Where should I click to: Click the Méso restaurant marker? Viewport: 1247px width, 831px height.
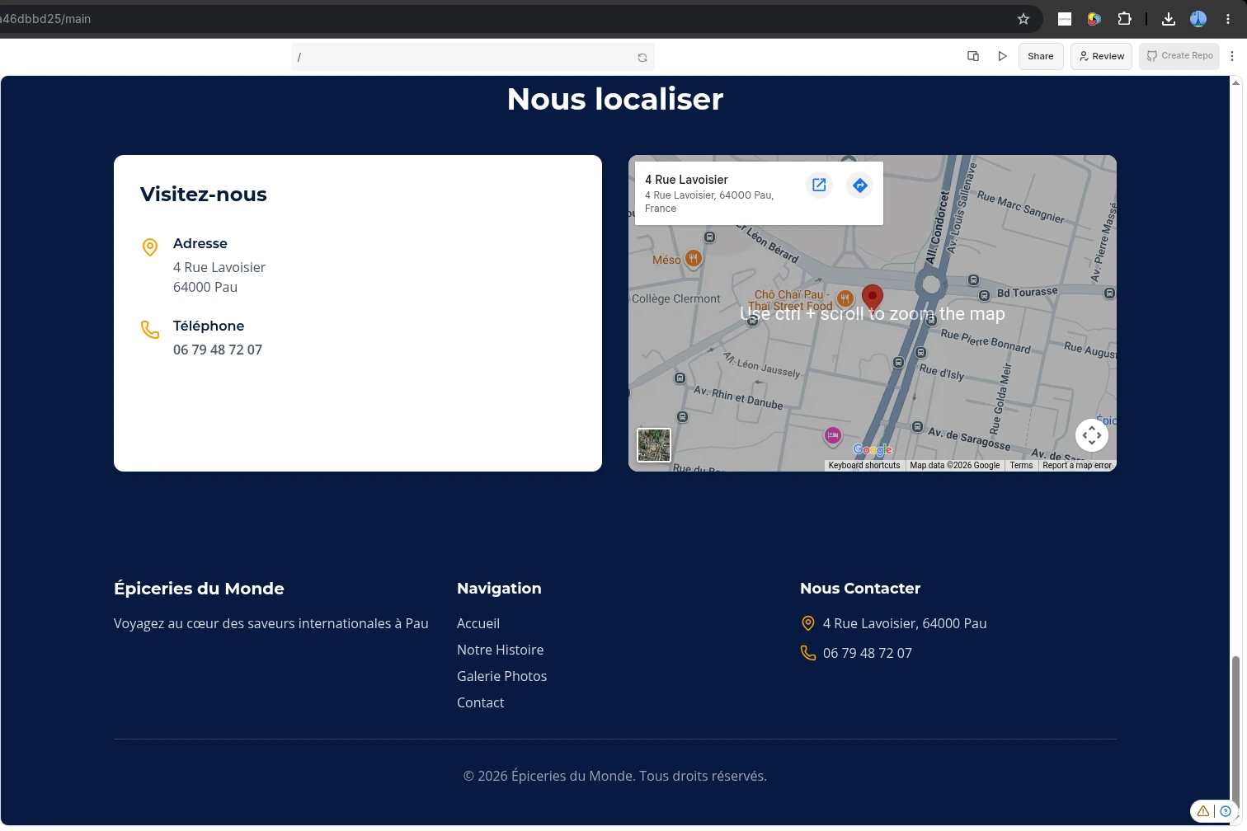click(x=694, y=260)
